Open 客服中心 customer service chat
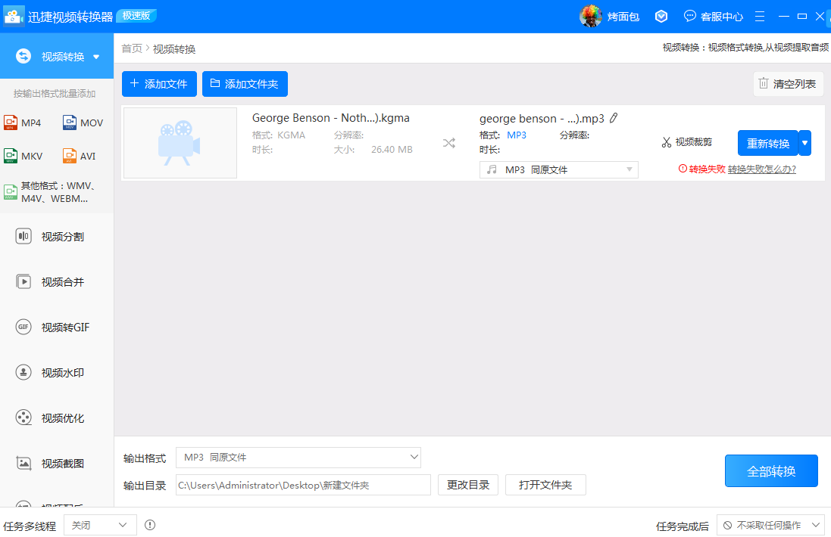 pos(713,16)
